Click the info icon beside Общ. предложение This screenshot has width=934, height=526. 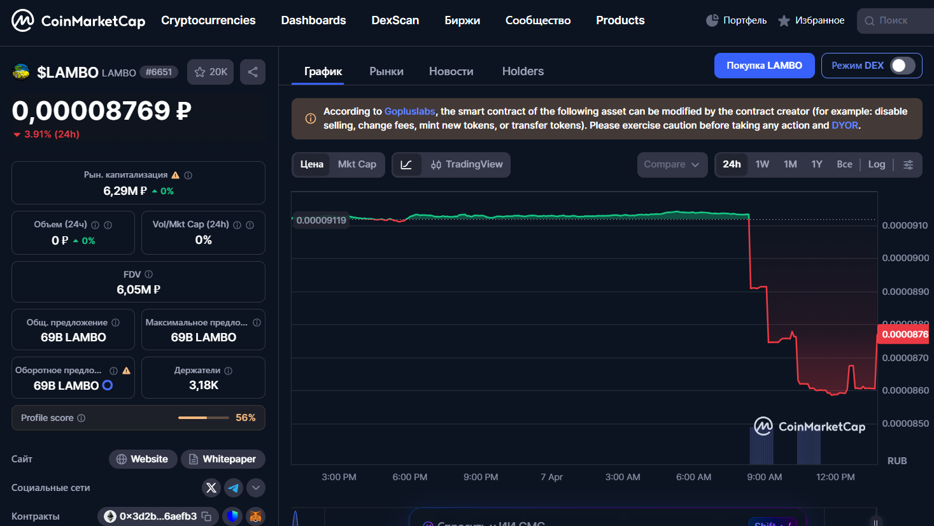[116, 323]
